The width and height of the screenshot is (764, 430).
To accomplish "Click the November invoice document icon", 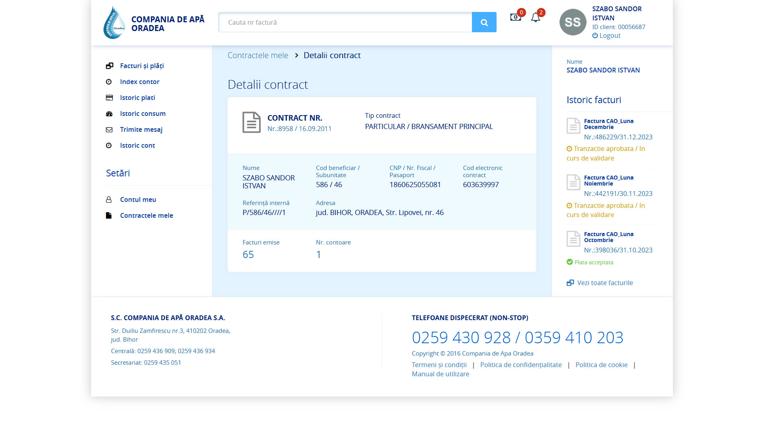I will (573, 182).
